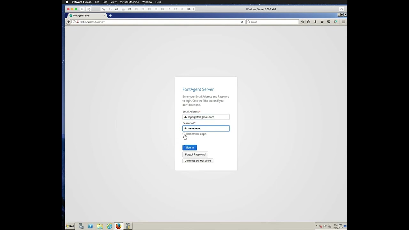Switch to Firefox in the taskbar
The width and height of the screenshot is (409, 230).
119,226
